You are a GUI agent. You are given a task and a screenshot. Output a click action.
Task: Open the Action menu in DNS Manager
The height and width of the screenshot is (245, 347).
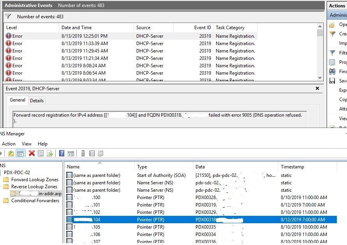[x=9, y=144]
